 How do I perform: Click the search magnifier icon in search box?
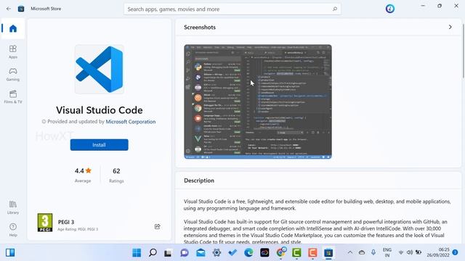tap(335, 9)
